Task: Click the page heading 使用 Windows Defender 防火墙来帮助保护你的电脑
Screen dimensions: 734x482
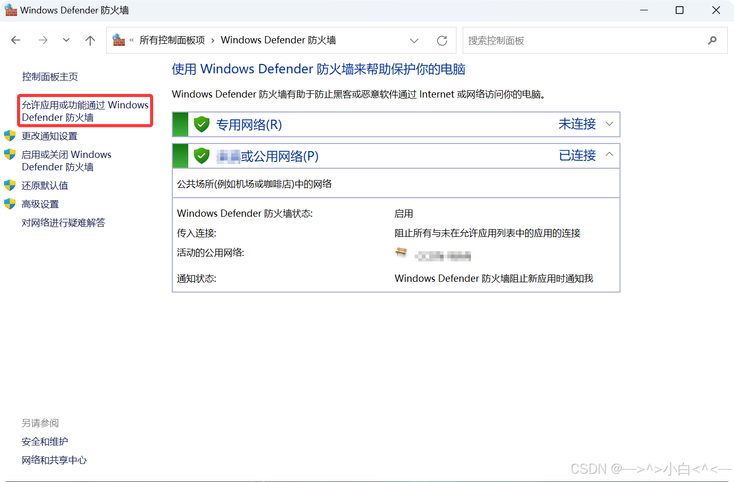Action: point(319,69)
